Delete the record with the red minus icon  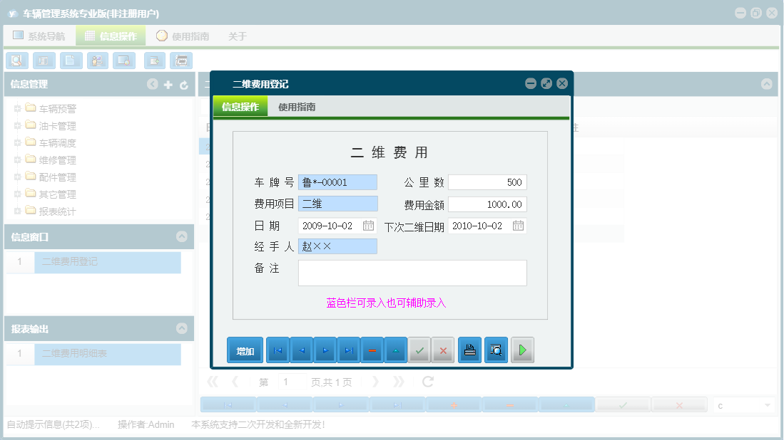(372, 350)
